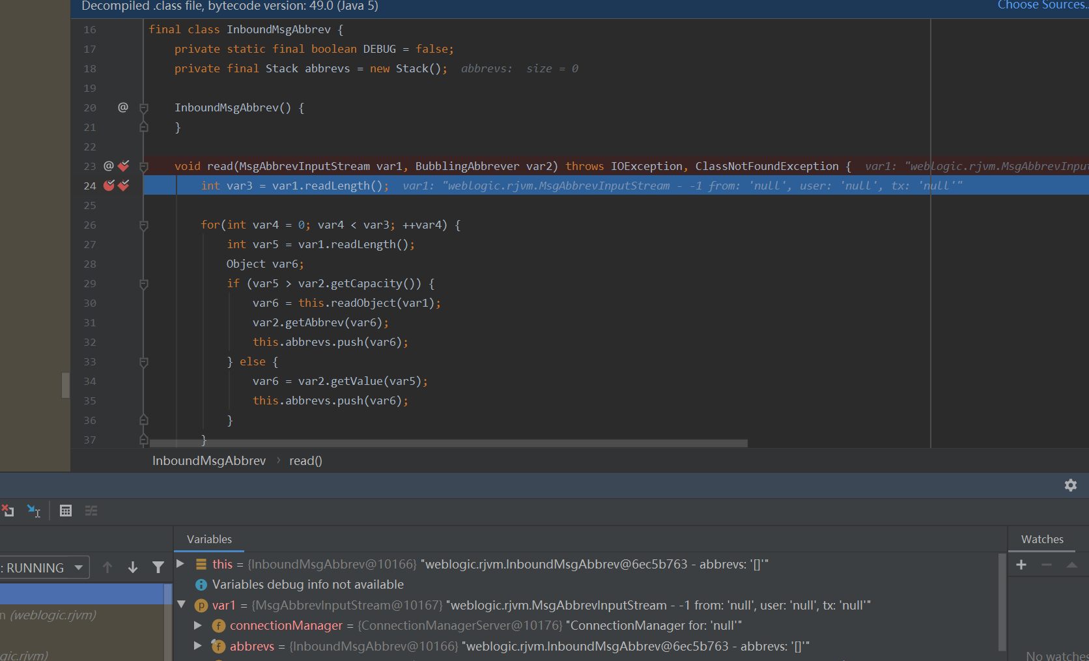Image resolution: width=1089 pixels, height=661 pixels.
Task: Select previous frame with up arrow
Action: (107, 567)
